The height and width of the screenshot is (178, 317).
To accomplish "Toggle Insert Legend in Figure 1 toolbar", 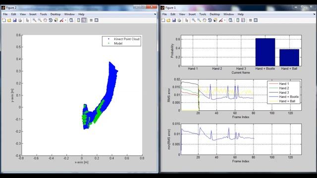I will click(243, 20).
